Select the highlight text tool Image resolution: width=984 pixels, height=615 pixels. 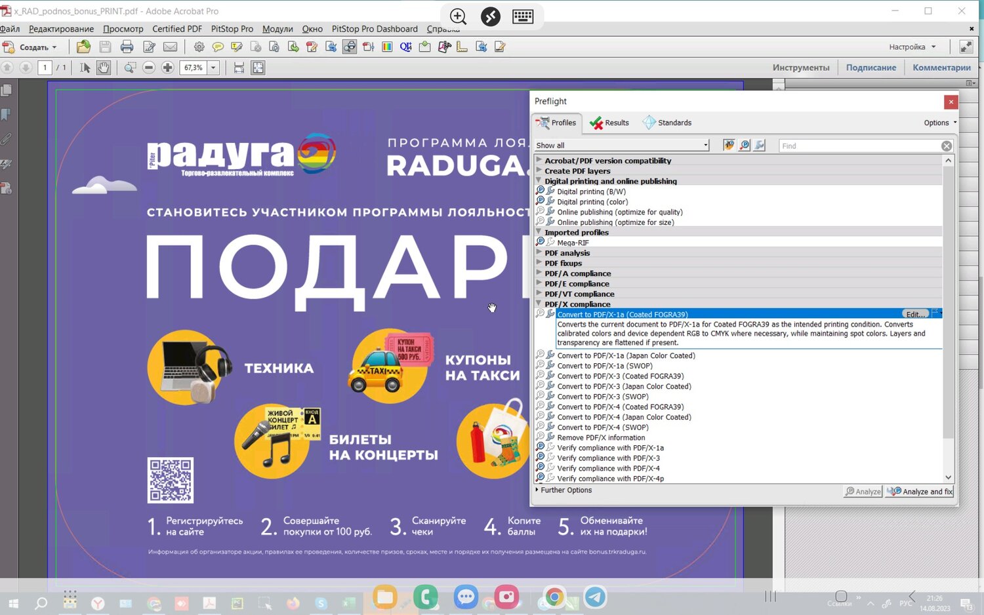click(237, 47)
